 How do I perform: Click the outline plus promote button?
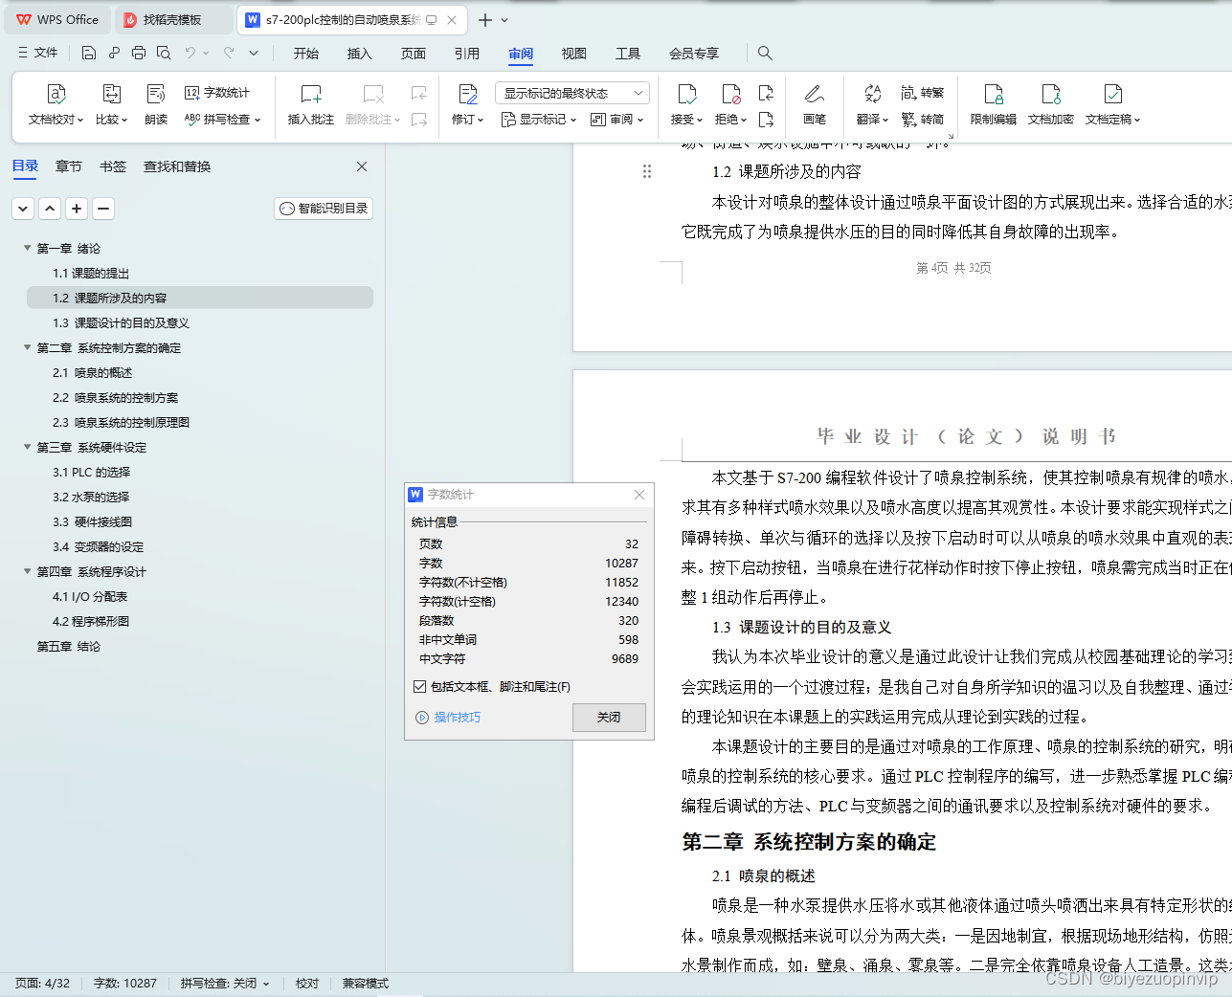pos(77,208)
